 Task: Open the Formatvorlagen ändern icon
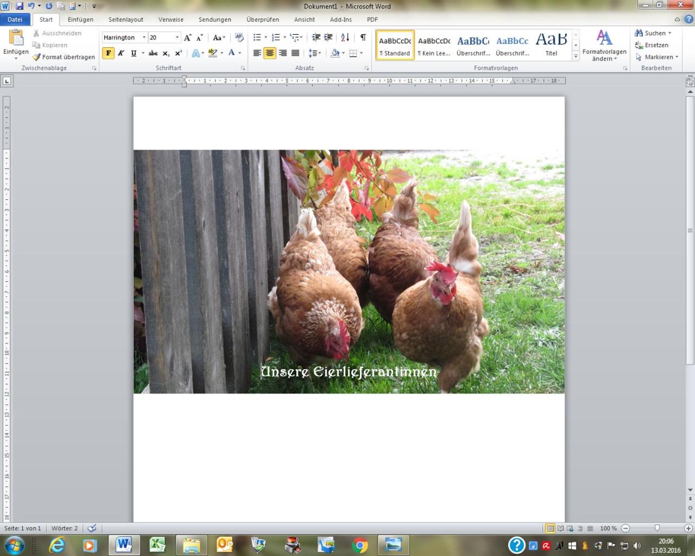click(604, 46)
